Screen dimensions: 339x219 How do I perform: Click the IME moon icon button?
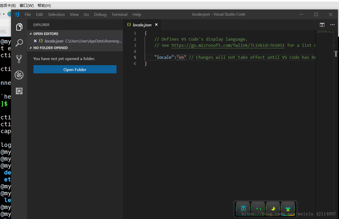273,209
